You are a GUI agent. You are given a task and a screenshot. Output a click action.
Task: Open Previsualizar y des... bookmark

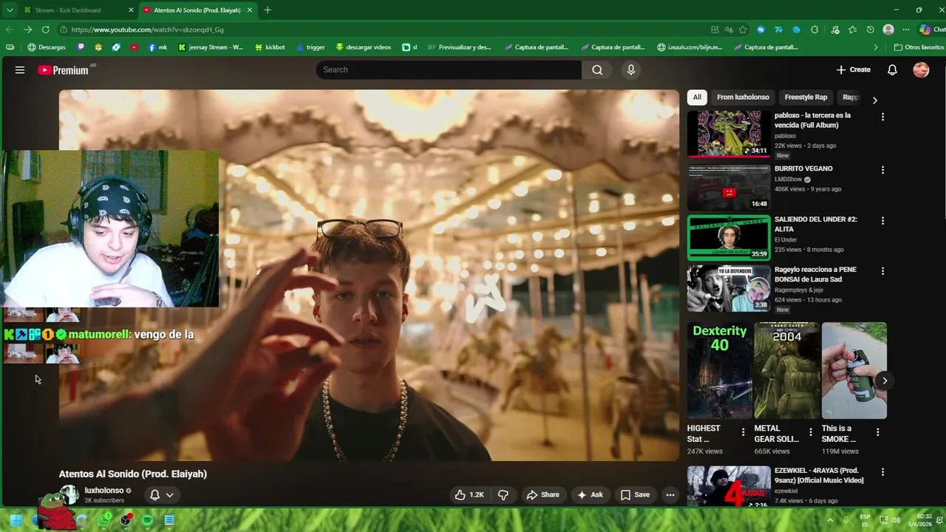pyautogui.click(x=459, y=47)
